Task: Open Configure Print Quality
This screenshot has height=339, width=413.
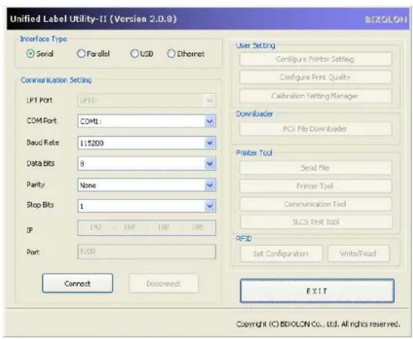Action: click(x=316, y=77)
